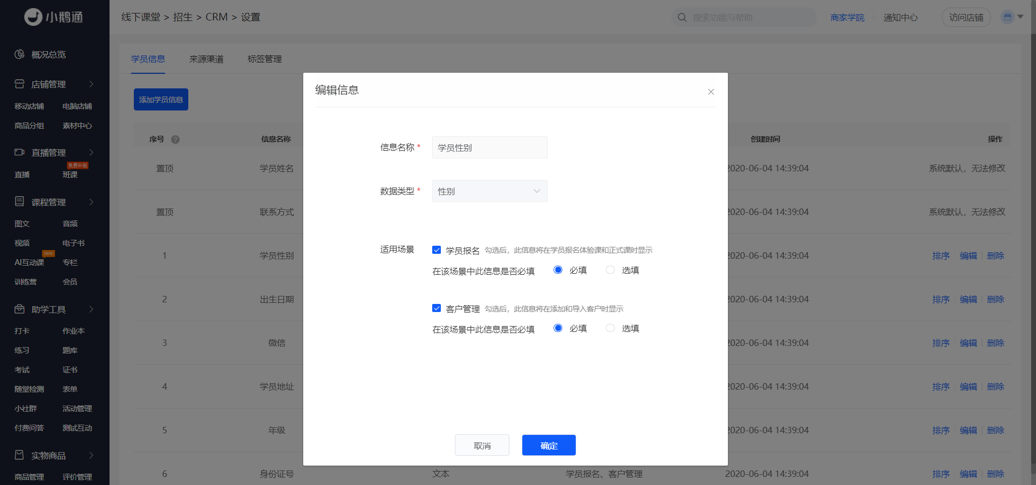Click the 店铺管理 shop icon
The image size is (1036, 485).
(19, 84)
